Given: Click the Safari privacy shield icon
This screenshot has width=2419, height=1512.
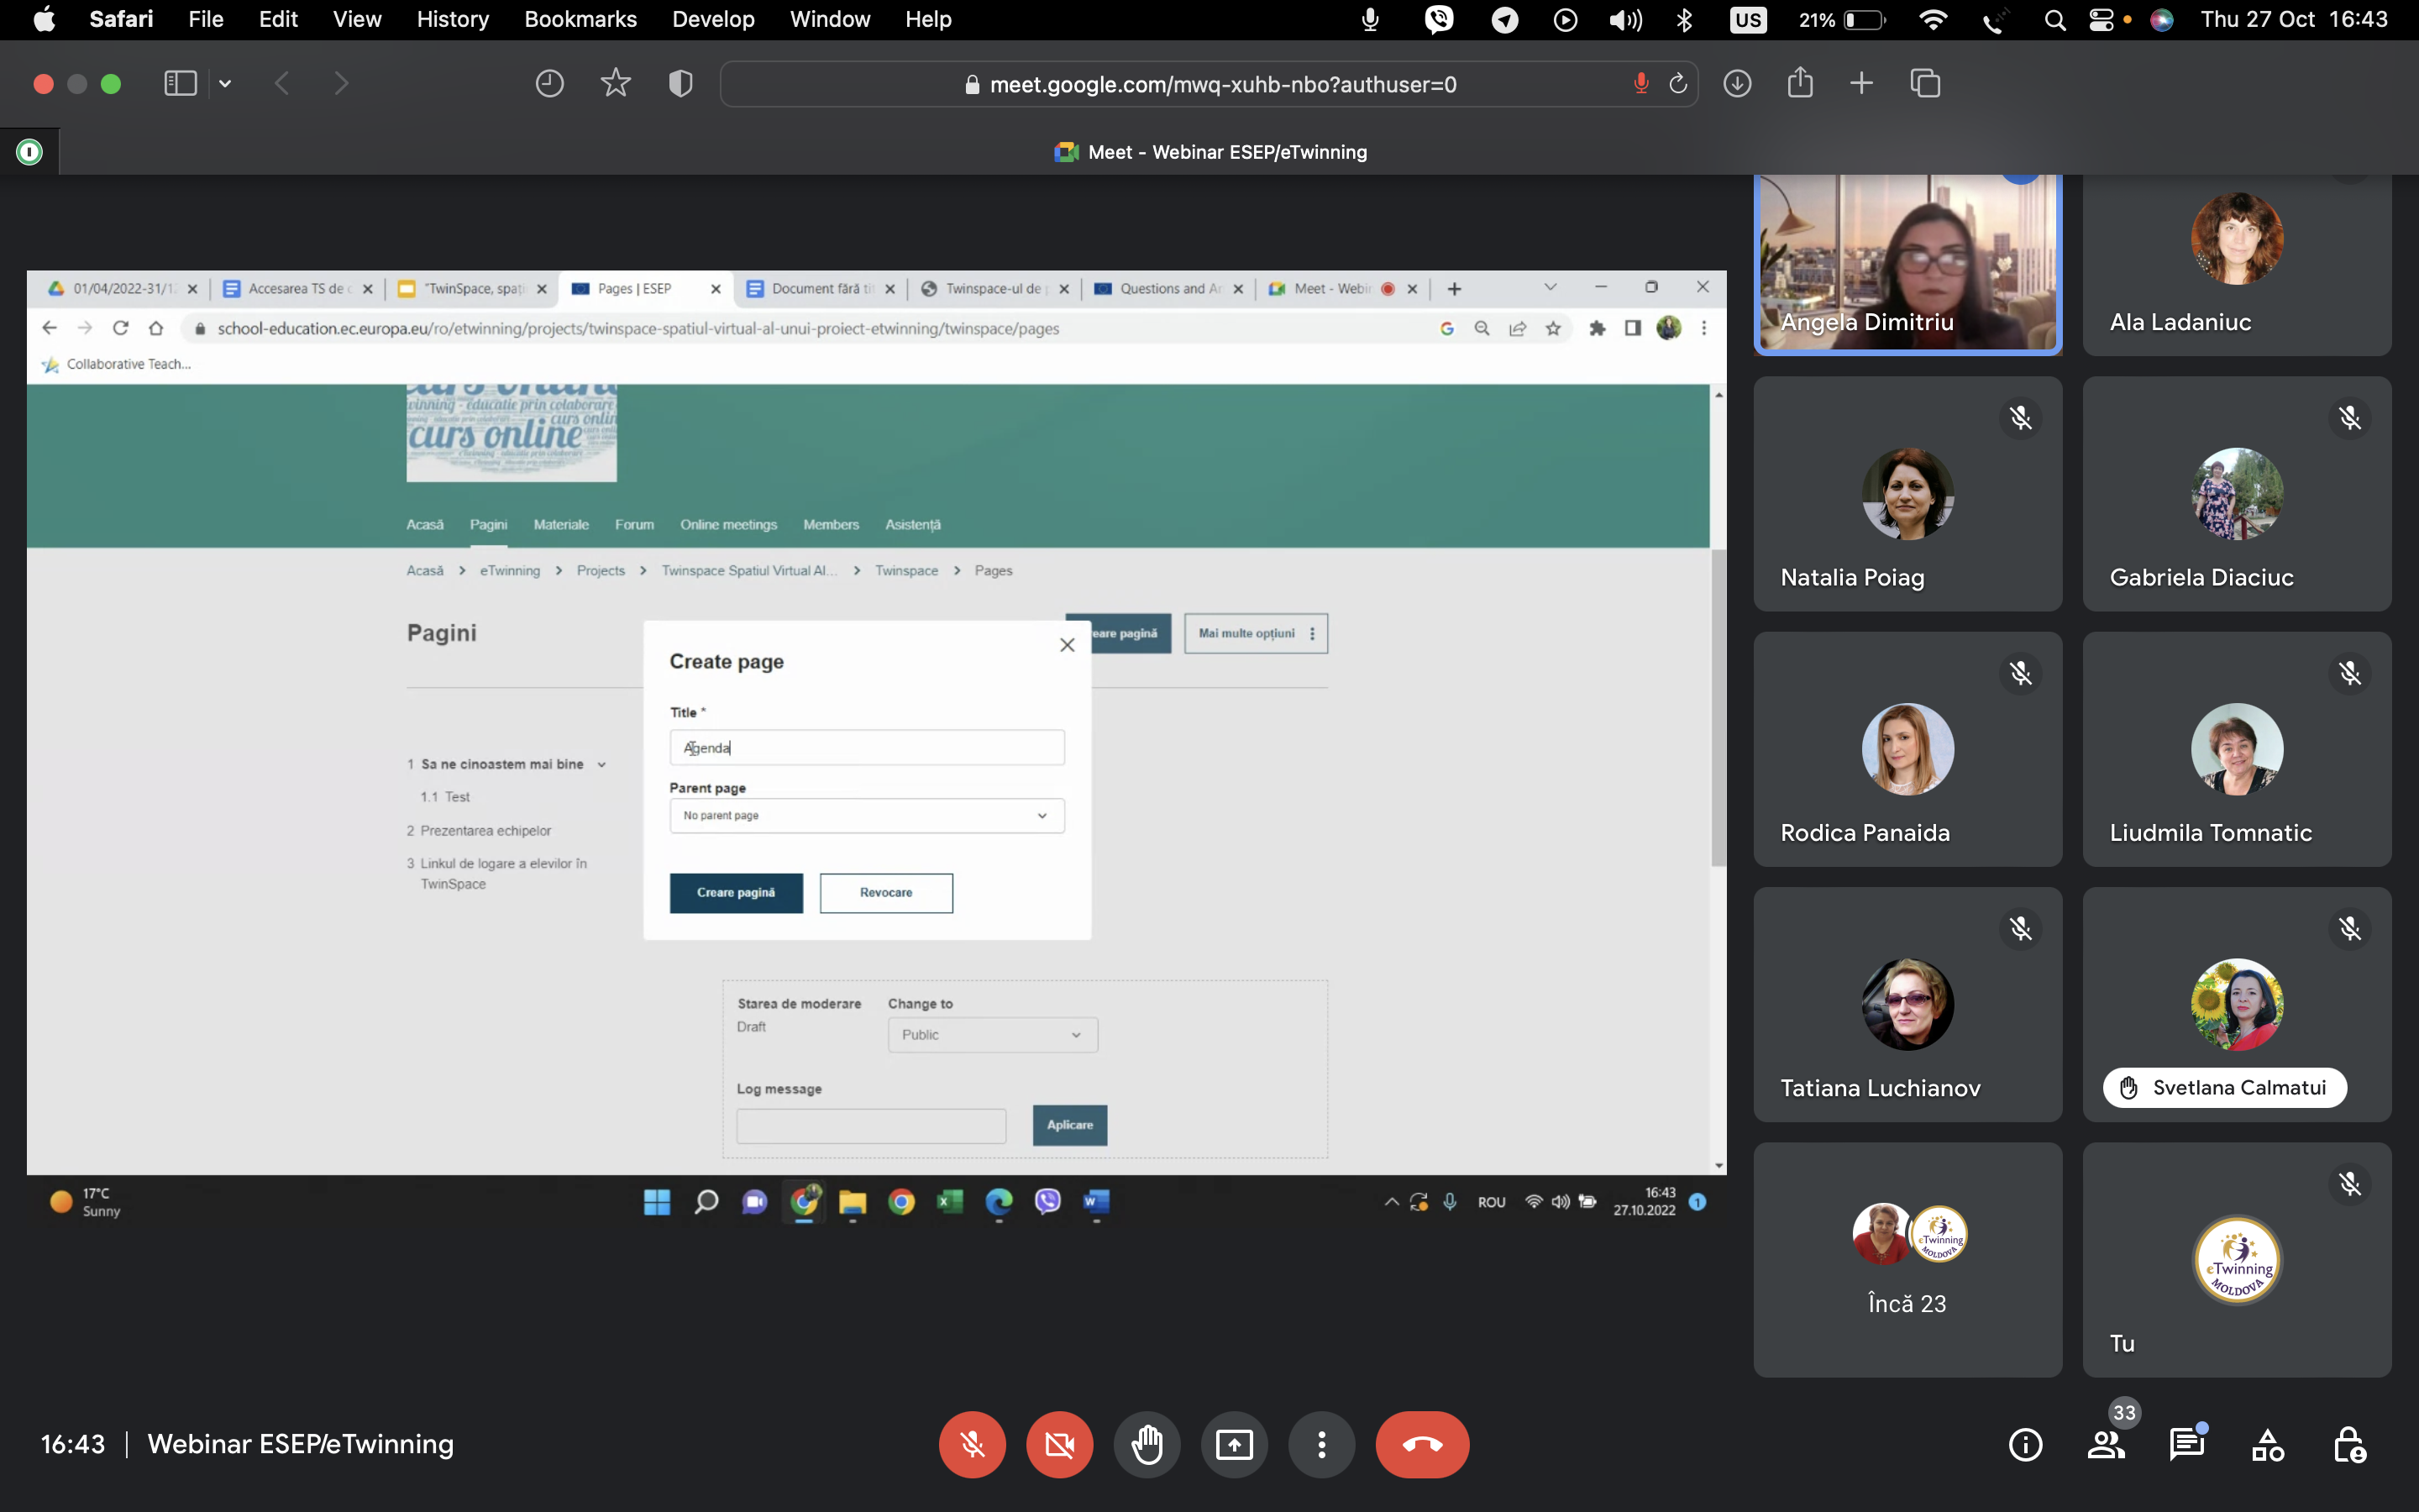Looking at the screenshot, I should coord(680,83).
